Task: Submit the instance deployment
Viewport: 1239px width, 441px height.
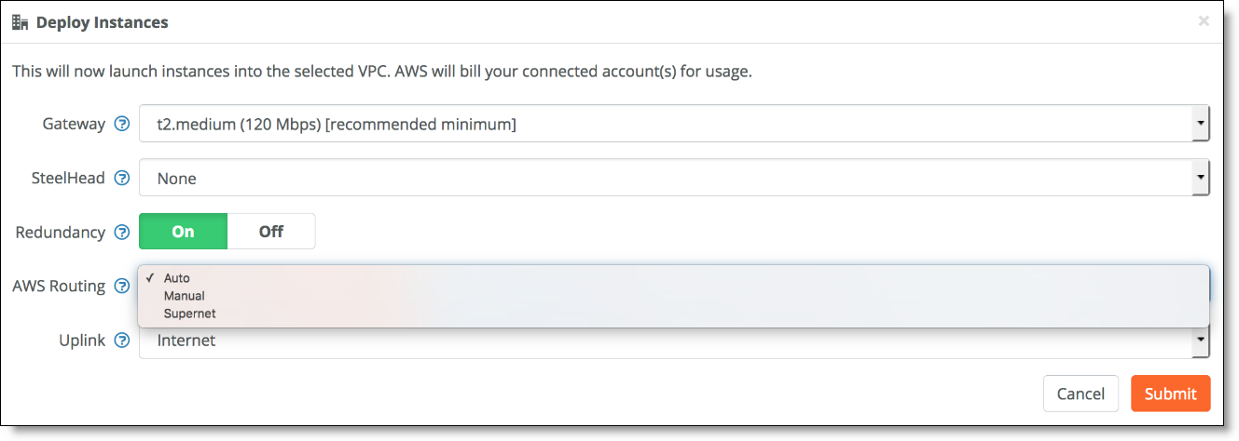Action: pos(1170,394)
